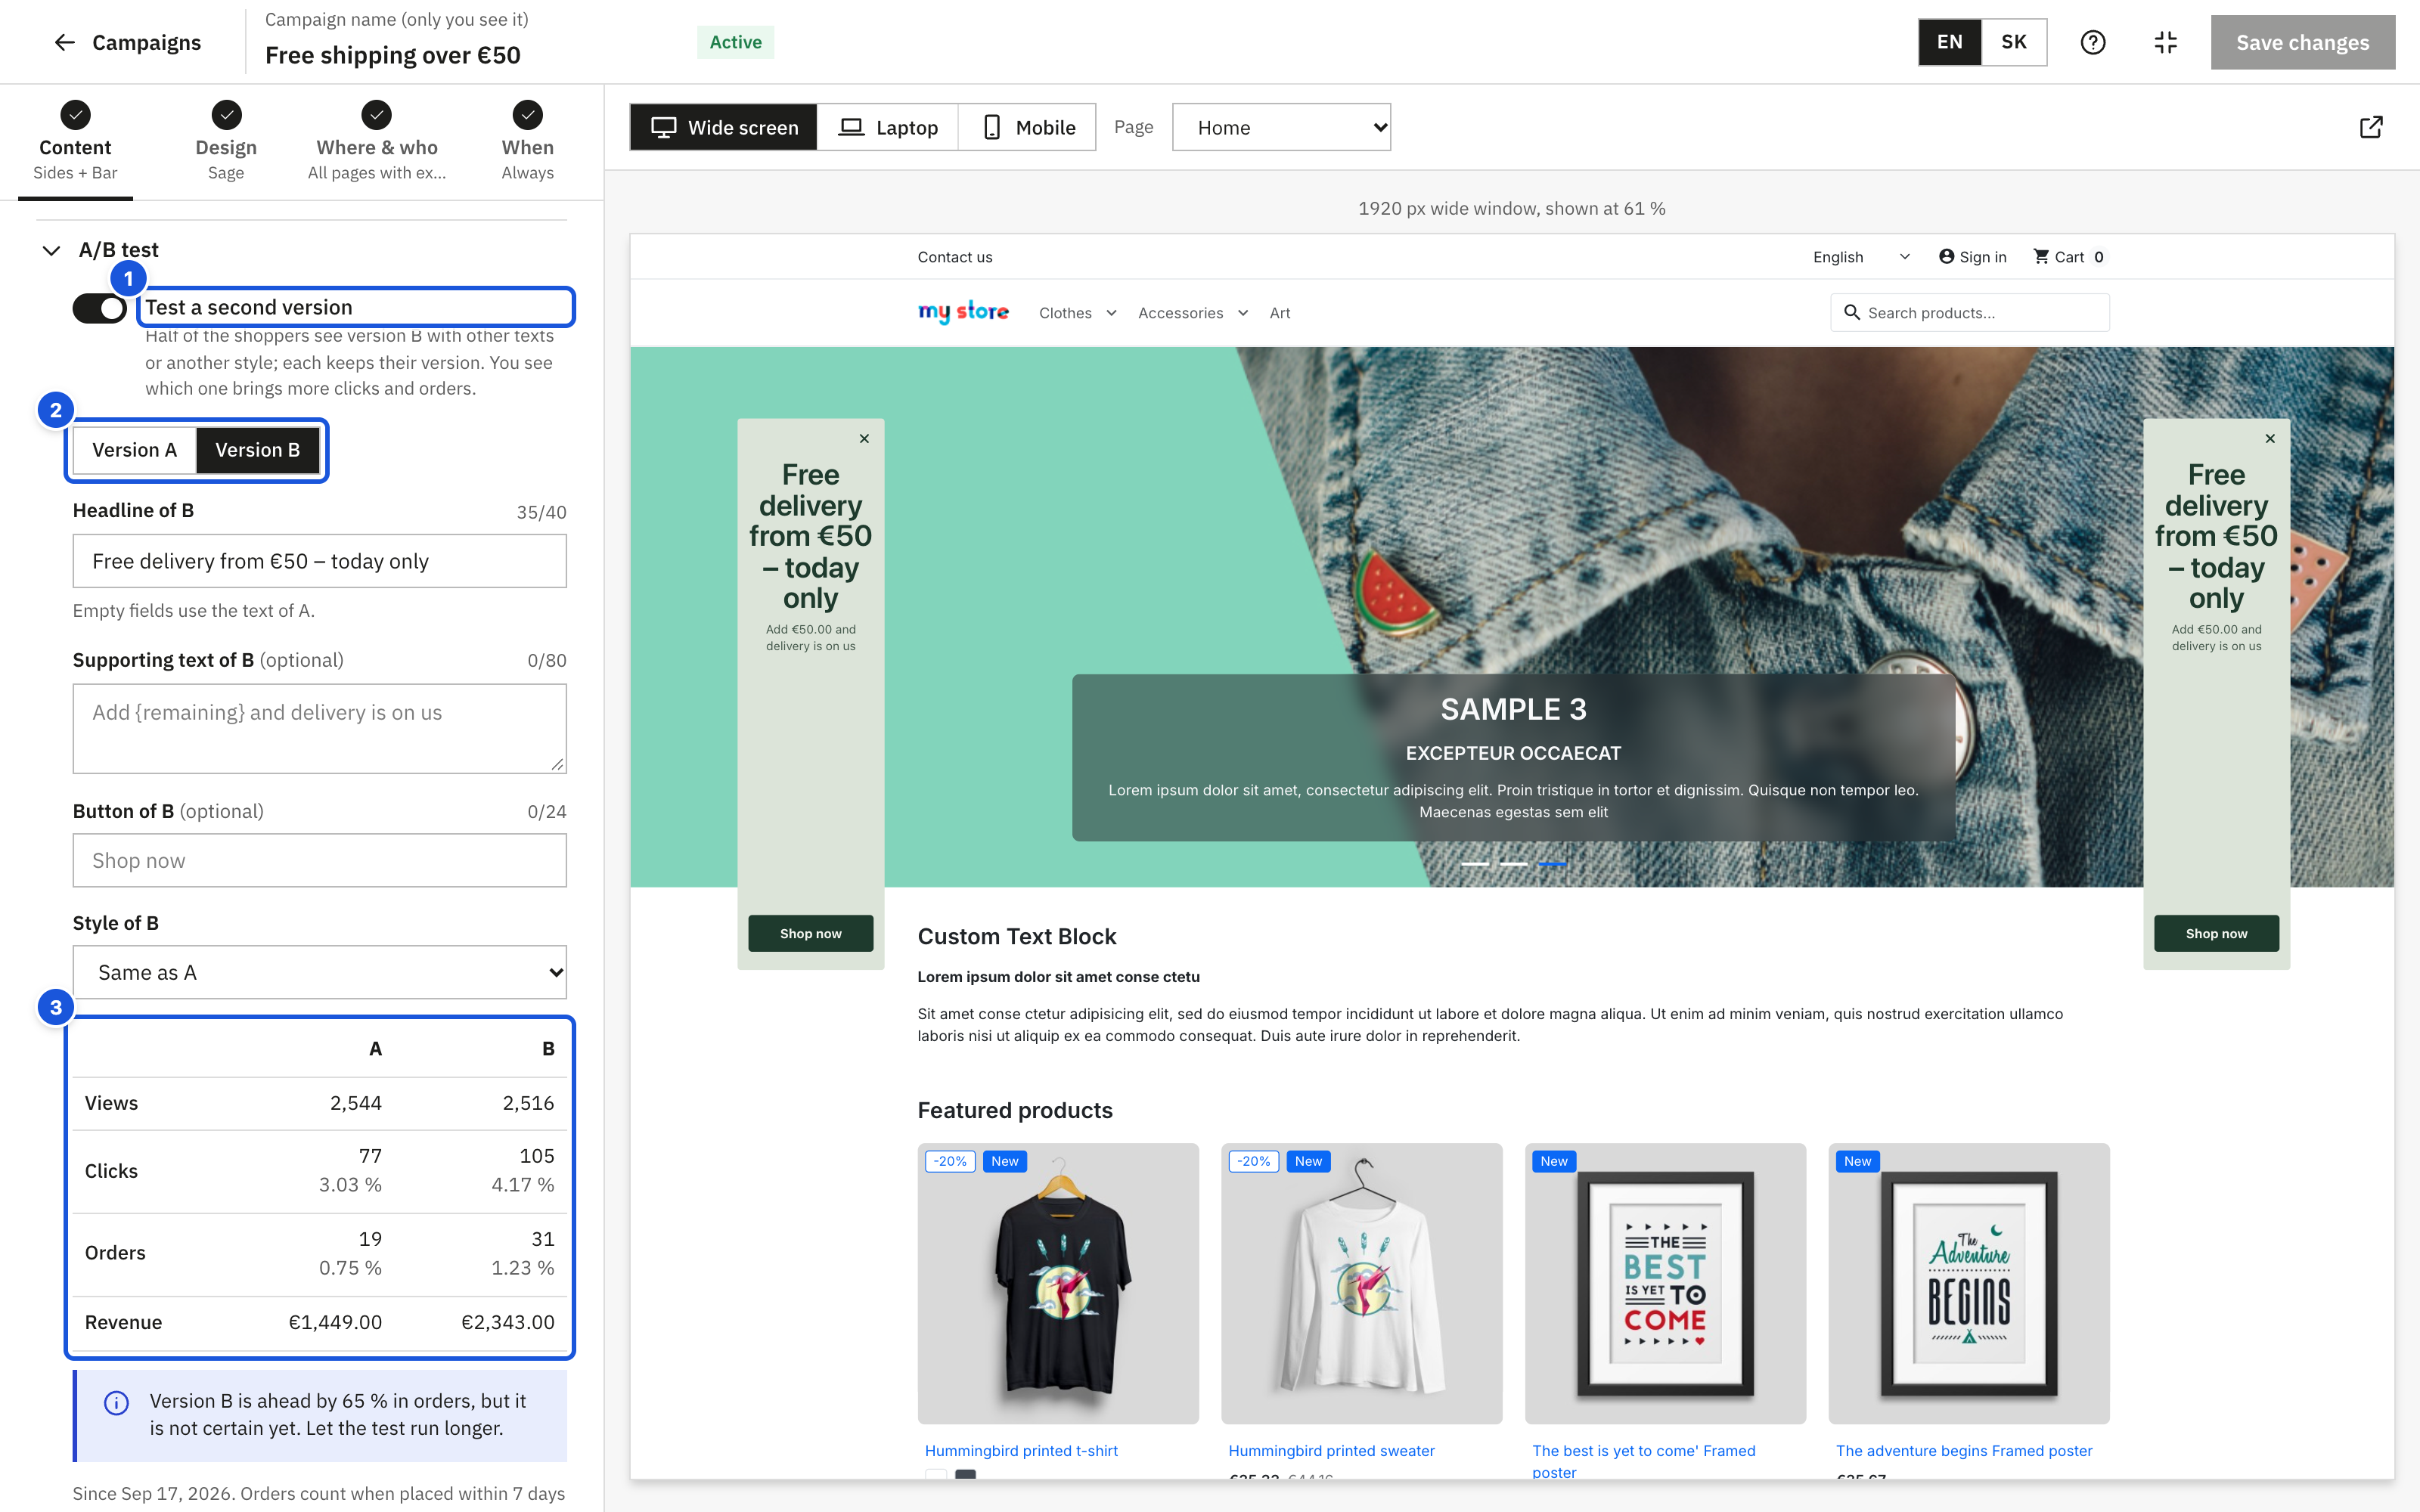Click the Supporting text of B textarea

319,728
